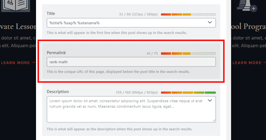This screenshot has height=140, width=266.
Task: Click the Description length progress bar
Action: [188, 93]
